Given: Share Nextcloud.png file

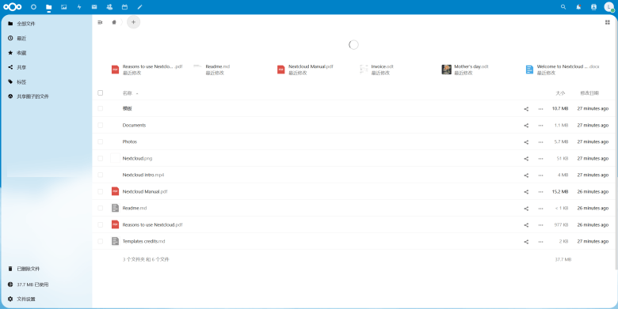Looking at the screenshot, I should coord(526,159).
